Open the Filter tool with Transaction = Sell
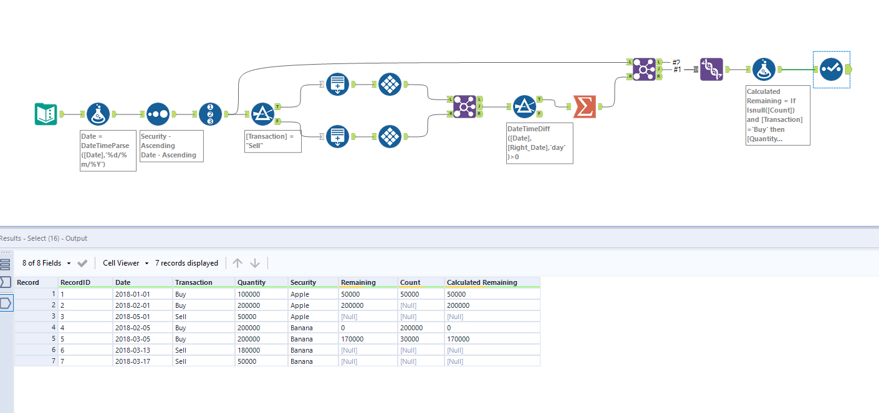The height and width of the screenshot is (413, 879). click(262, 114)
